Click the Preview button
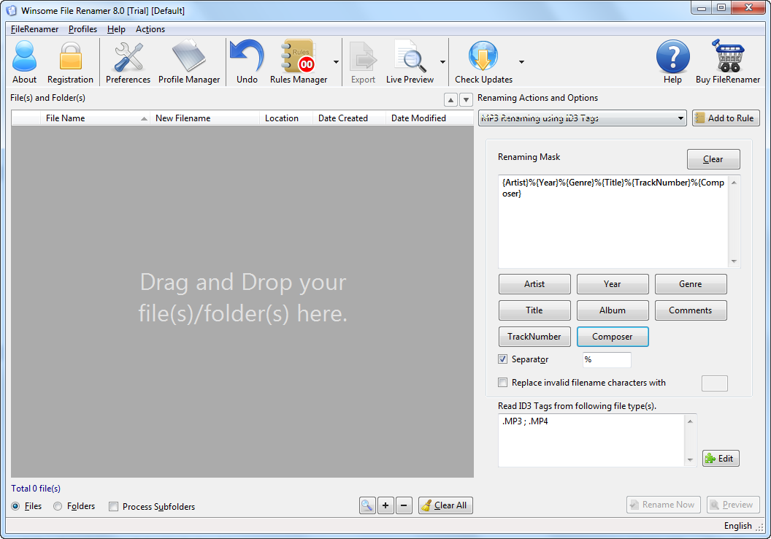 point(733,505)
